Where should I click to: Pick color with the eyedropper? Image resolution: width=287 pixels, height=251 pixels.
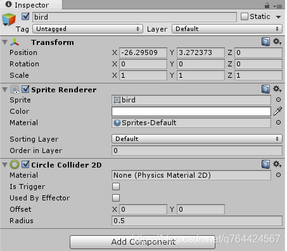[277, 111]
